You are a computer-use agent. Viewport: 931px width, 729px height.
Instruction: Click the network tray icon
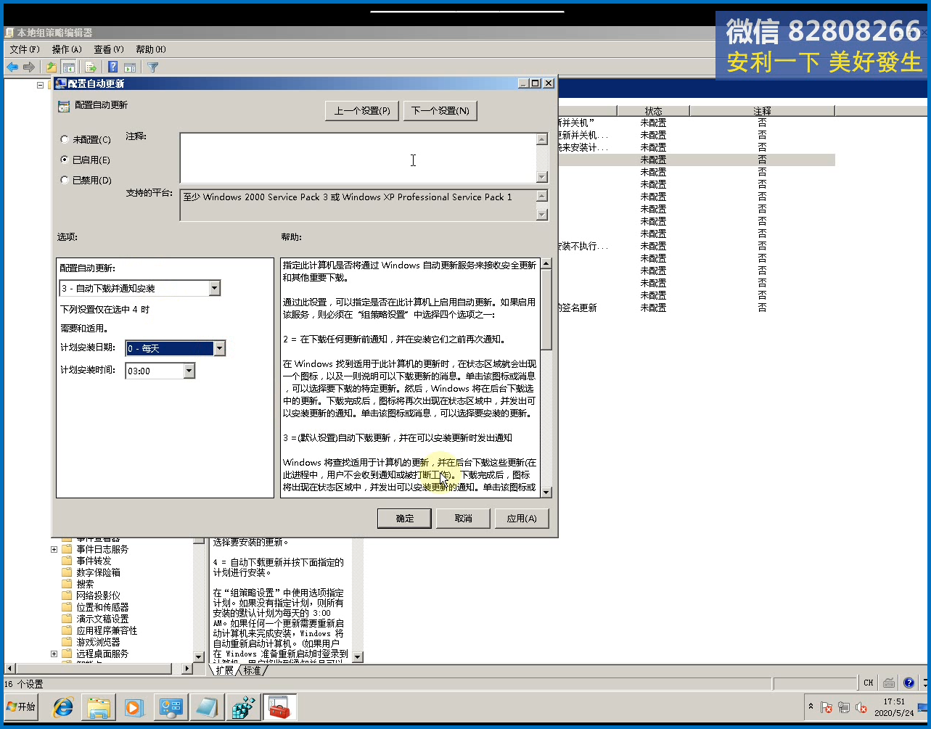844,707
